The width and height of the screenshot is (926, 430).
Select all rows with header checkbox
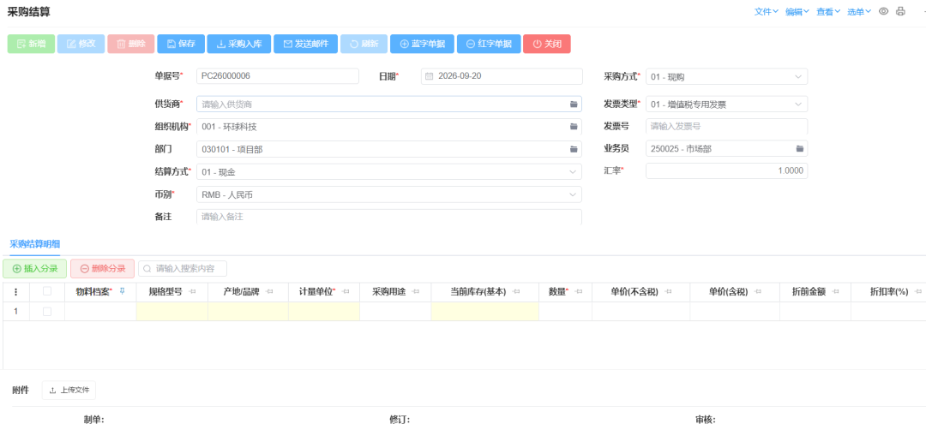coord(47,290)
